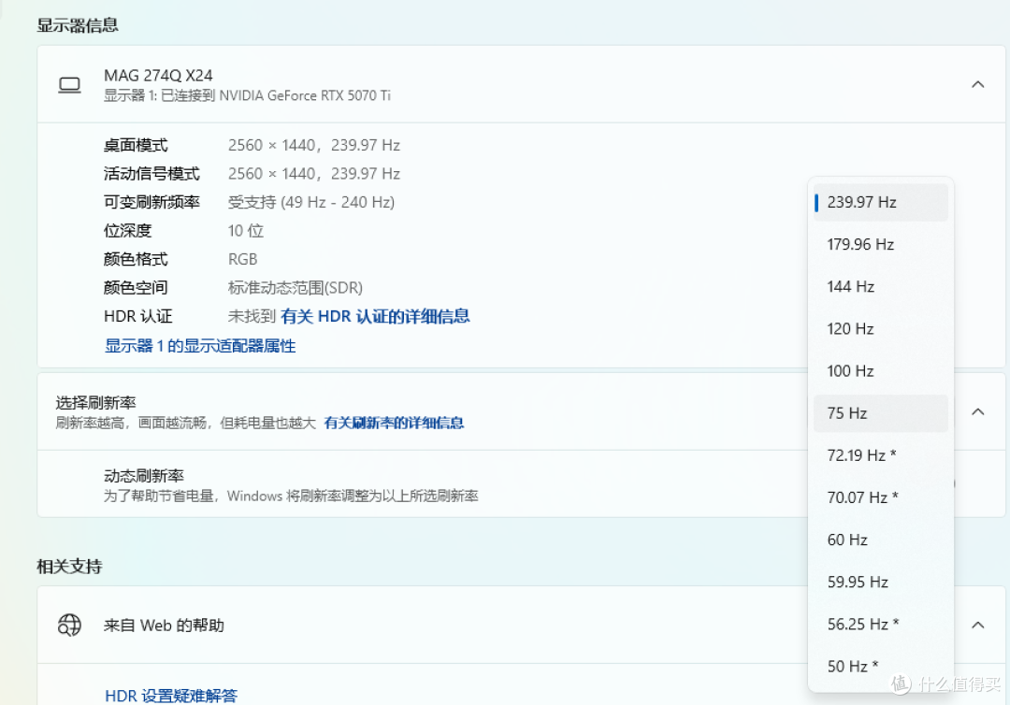1010x705 pixels.
Task: Click the 相关支持 section title
Action: pos(69,567)
